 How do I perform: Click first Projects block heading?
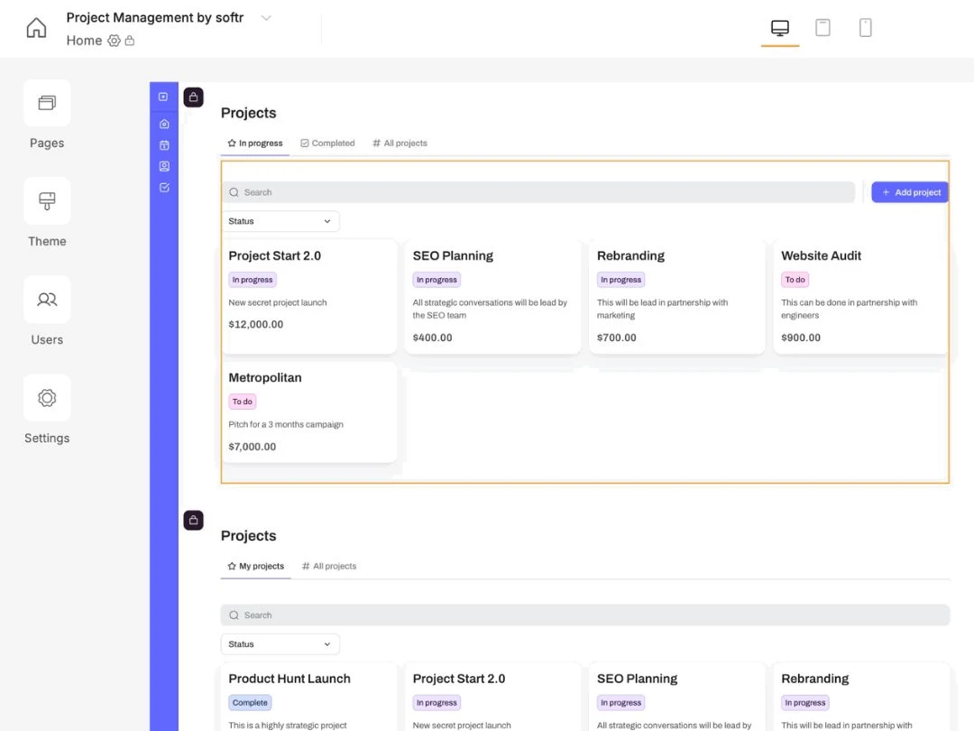click(249, 113)
